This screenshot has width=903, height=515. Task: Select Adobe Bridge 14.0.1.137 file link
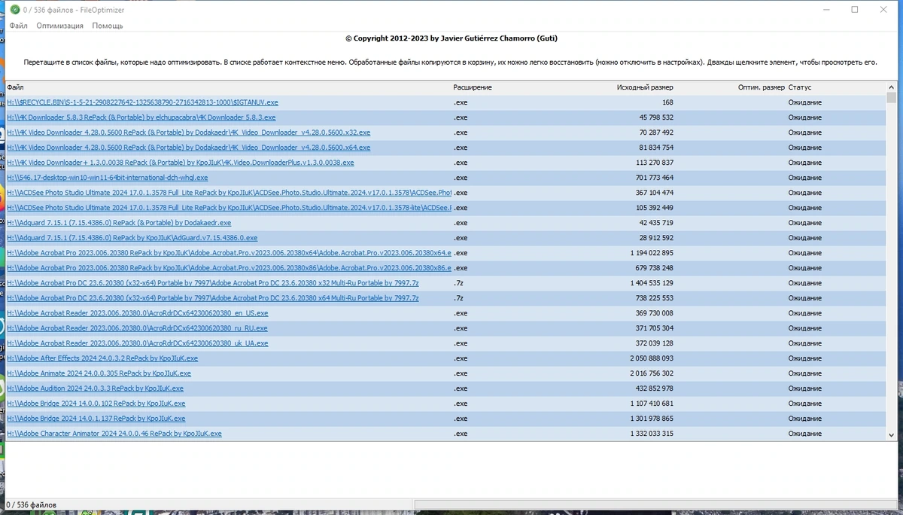coord(96,419)
